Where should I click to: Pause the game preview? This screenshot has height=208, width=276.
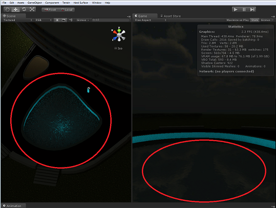(x=244, y=10)
